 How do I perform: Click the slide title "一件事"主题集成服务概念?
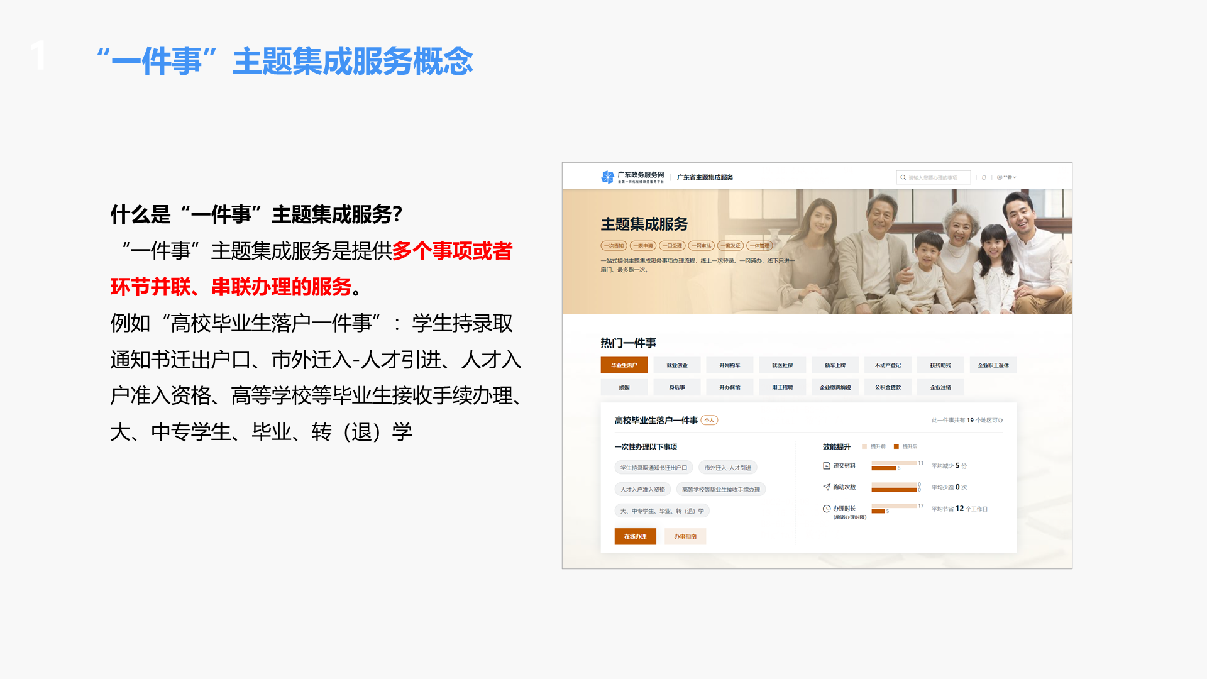point(284,61)
